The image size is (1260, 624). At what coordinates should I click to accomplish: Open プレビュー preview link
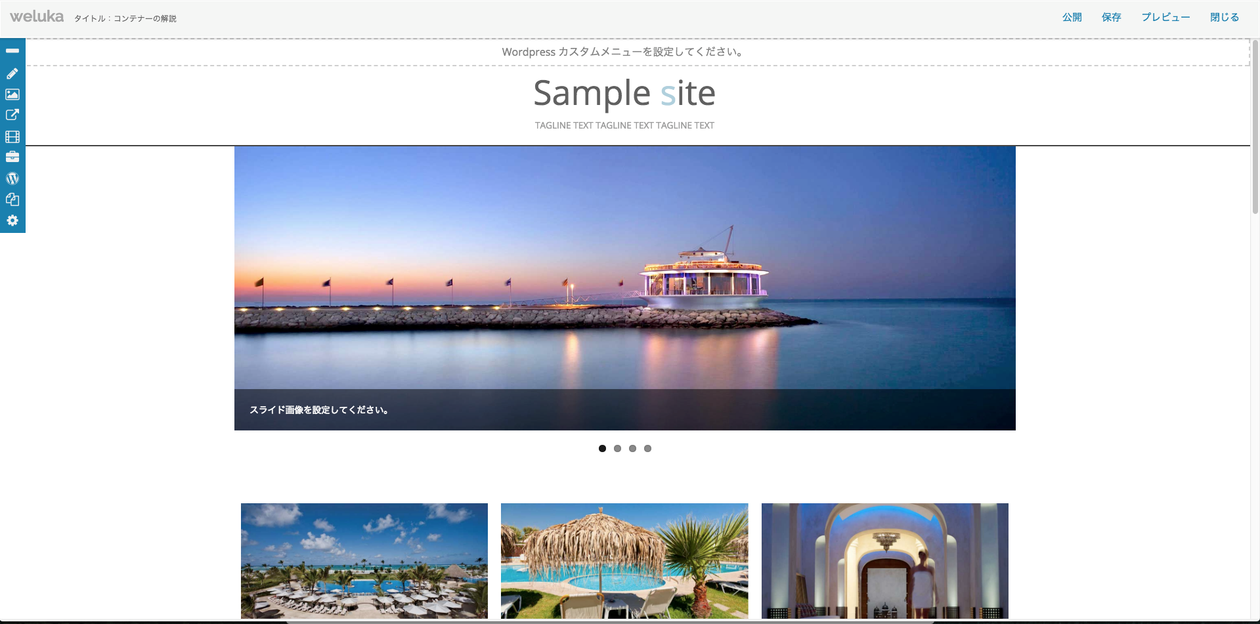pyautogui.click(x=1165, y=17)
